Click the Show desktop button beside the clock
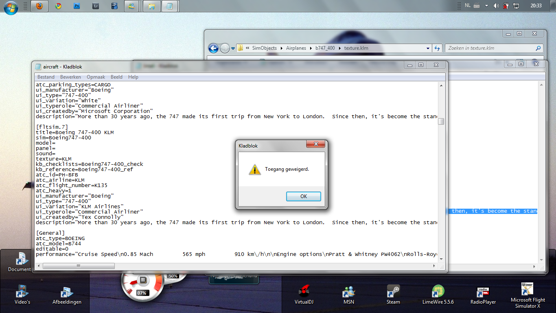 553,6
